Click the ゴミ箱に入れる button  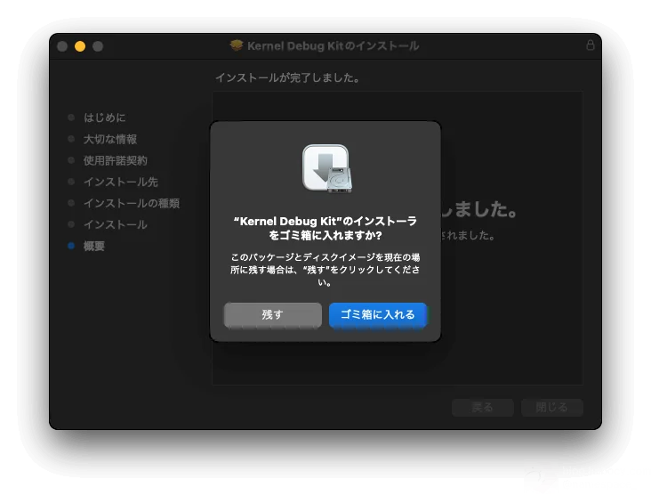click(x=378, y=315)
